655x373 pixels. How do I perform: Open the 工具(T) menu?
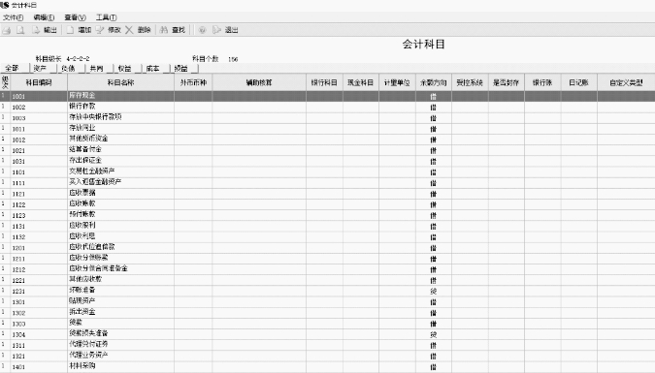(106, 17)
